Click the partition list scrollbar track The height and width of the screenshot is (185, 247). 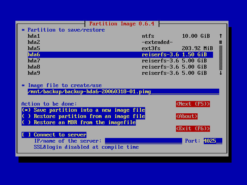(221, 57)
